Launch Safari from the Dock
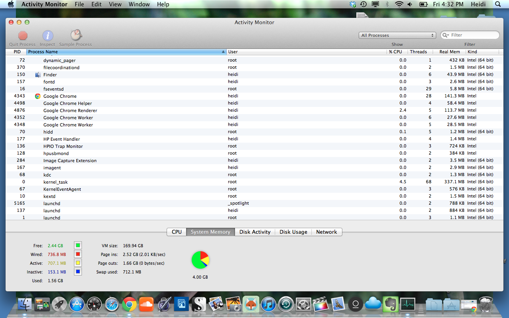The height and width of the screenshot is (318, 509). 112,304
